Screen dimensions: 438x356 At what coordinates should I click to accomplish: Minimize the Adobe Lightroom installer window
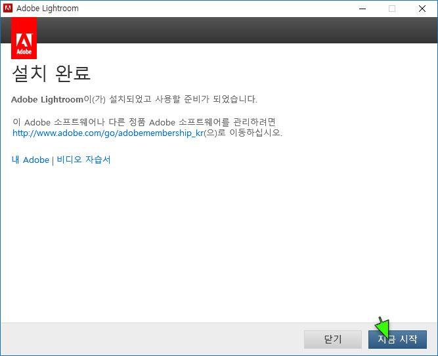[362, 9]
